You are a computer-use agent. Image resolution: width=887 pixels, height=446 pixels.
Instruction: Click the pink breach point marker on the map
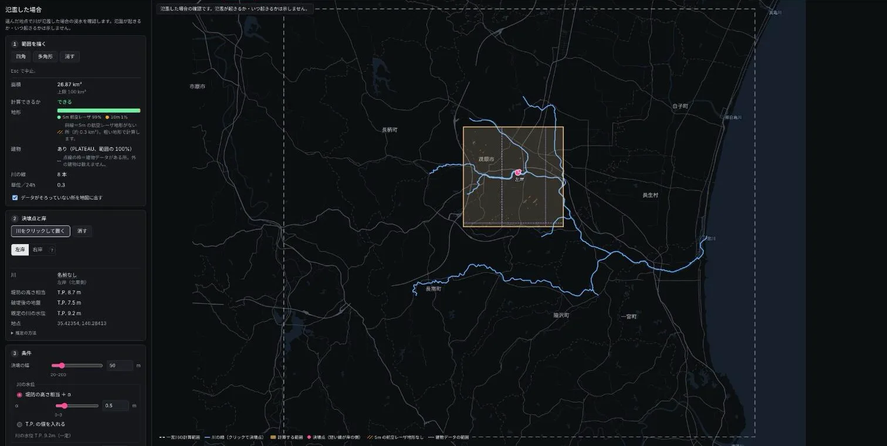518,173
